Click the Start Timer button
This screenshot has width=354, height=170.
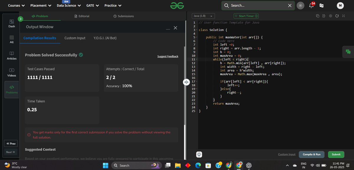246,16
